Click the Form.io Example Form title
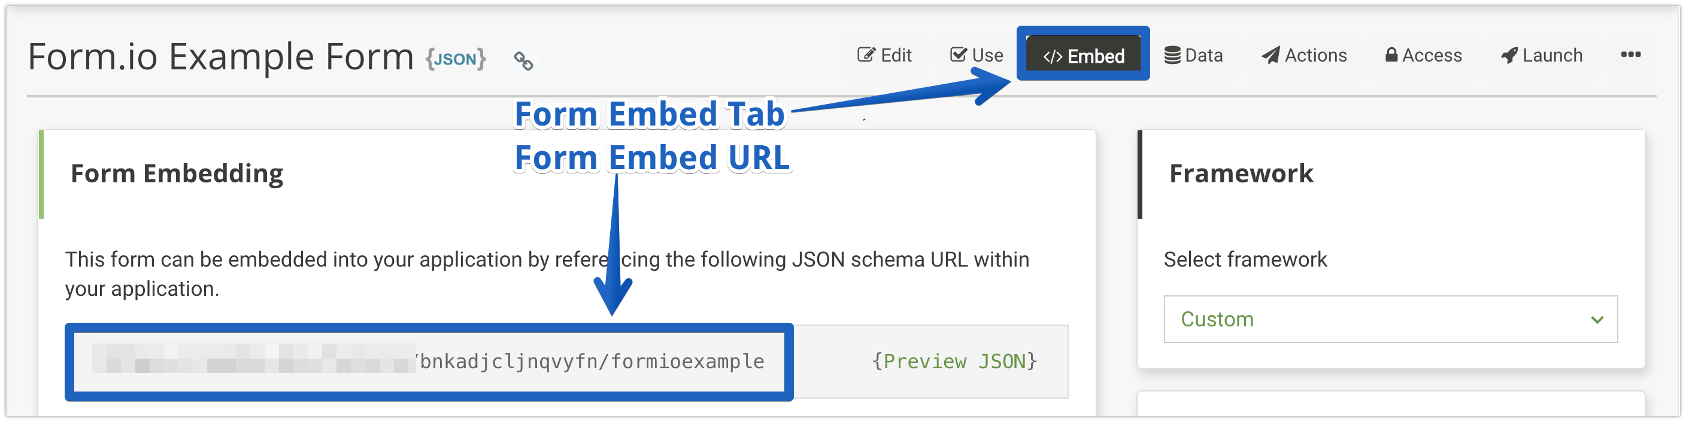Image resolution: width=1686 pixels, height=422 pixels. coord(220,57)
